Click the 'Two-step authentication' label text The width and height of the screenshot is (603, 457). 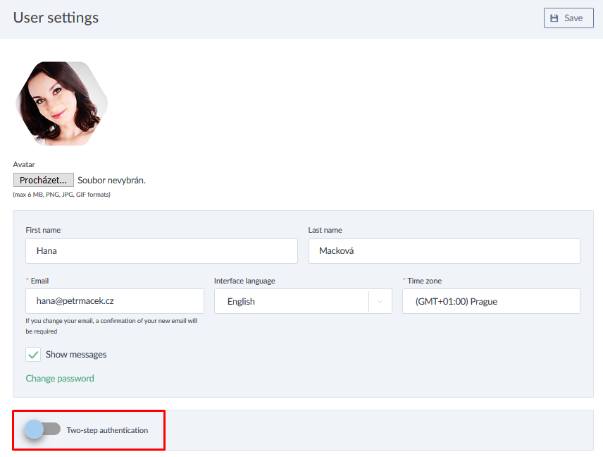pyautogui.click(x=107, y=430)
